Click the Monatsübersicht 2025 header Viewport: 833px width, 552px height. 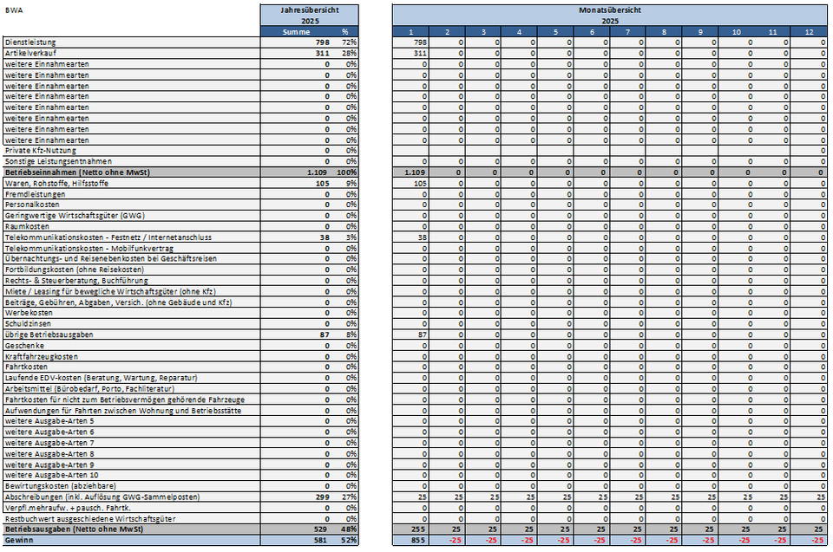click(x=610, y=16)
